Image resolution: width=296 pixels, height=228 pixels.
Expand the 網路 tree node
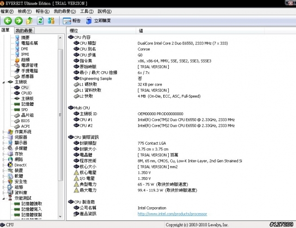[4, 160]
